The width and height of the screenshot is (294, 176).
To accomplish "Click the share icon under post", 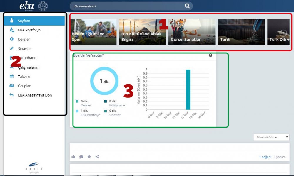I will [97, 157].
